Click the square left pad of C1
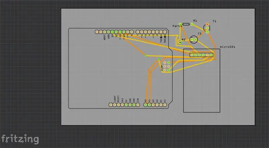This screenshot has width=269, height=148. (x=192, y=40)
